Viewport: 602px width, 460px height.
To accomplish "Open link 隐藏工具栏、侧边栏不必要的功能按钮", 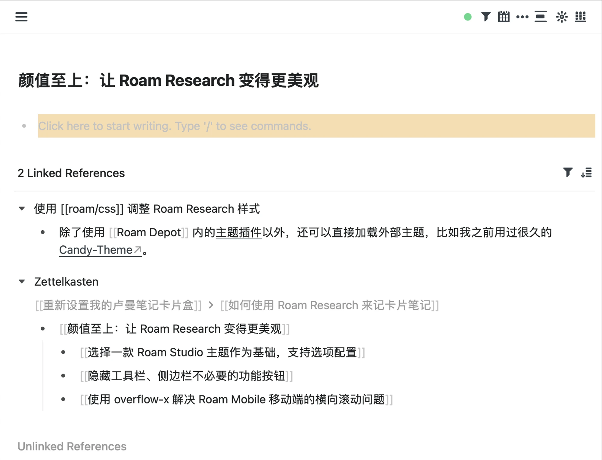I will (x=186, y=376).
